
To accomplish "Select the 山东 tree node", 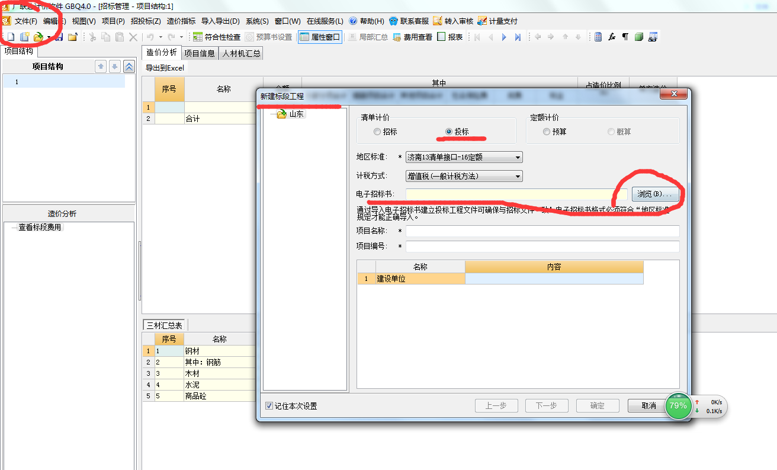I will [297, 114].
